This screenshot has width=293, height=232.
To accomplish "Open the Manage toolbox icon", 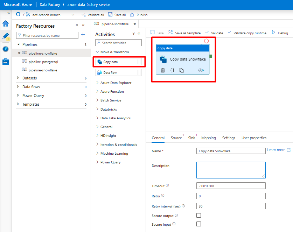I will point(6,62).
